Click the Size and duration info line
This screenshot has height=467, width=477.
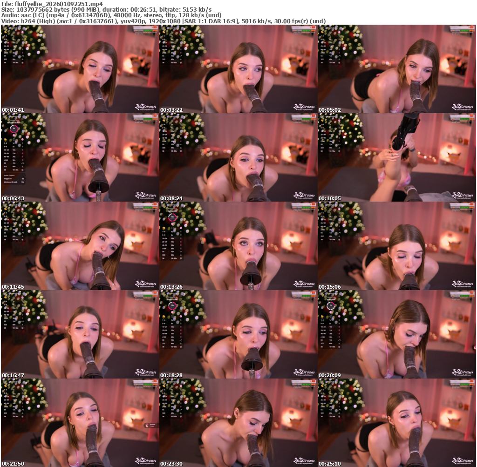point(106,10)
